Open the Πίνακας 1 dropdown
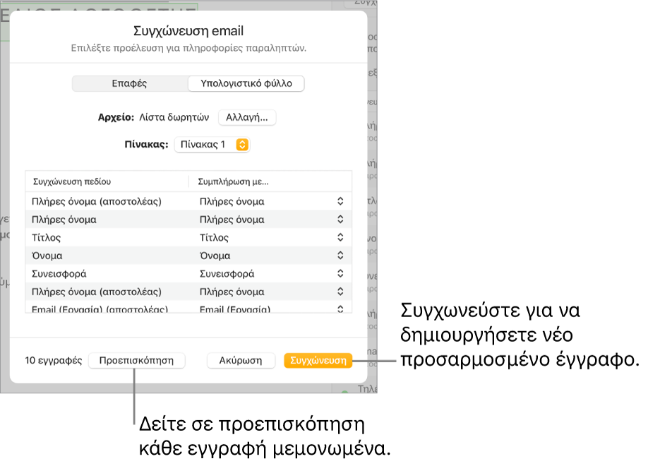This screenshot has height=466, width=648. [x=212, y=144]
